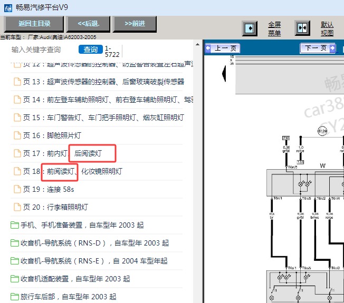Viewport: 344px width, 303px height.
Task: Click the 1-5722 result count text
Action: pyautogui.click(x=112, y=51)
